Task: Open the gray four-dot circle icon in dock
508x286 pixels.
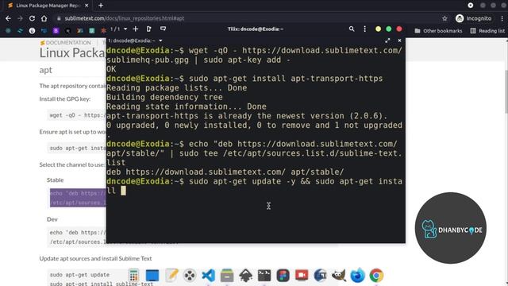Action: (x=190, y=276)
